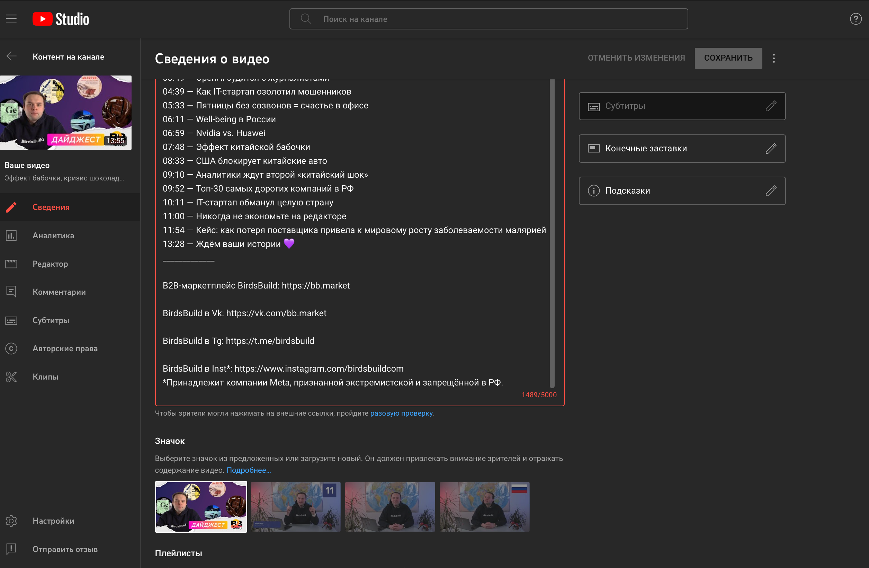The height and width of the screenshot is (568, 869).
Task: Open the Клипы sidebar section
Action: click(x=70, y=376)
